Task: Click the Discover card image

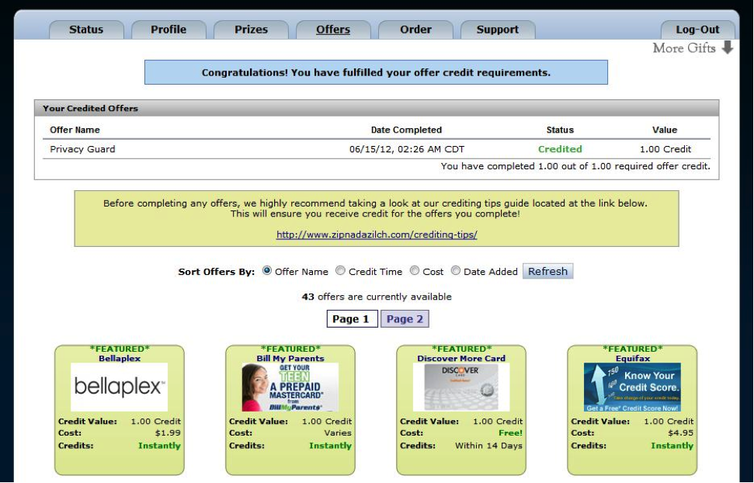Action: click(460, 387)
